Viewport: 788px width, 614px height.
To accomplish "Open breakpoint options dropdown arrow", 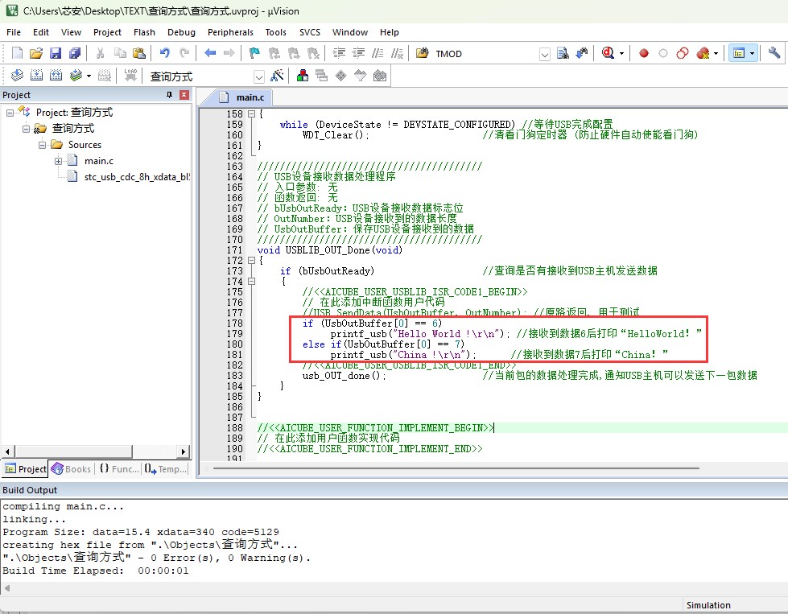I will point(716,53).
